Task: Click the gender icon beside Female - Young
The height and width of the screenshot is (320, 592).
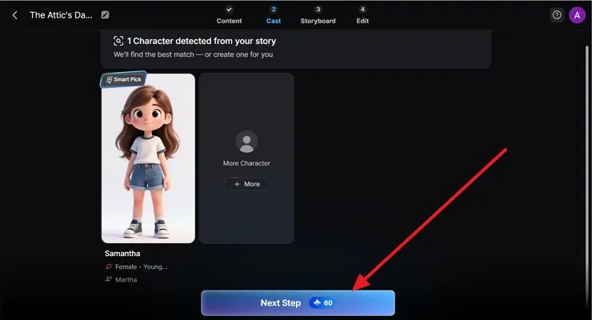Action: coord(109,266)
